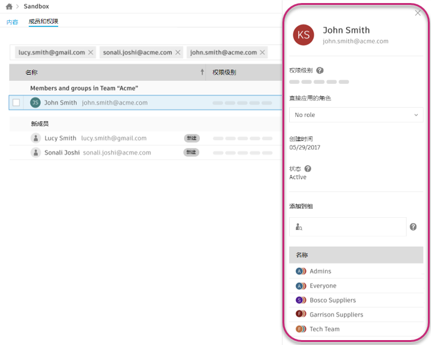
Task: Click the Active status text
Action: tap(298, 177)
